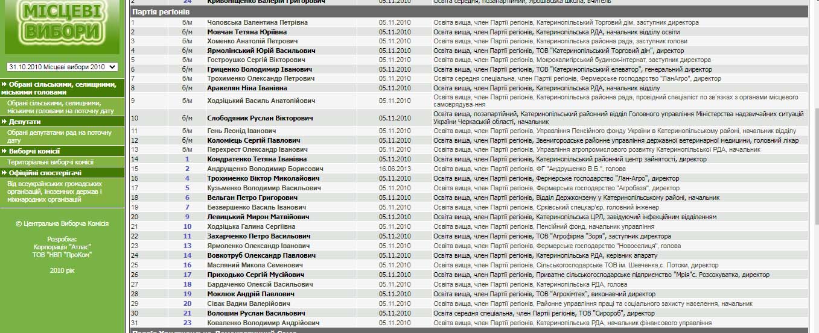Click description of Сівак Вадим Валерійович
Viewport: 819px width, 333px height.
coord(593,303)
